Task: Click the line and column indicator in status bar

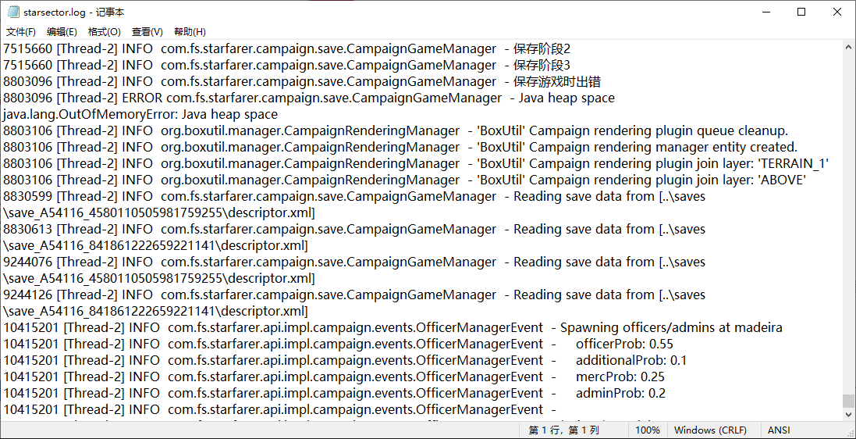Action: [x=563, y=430]
